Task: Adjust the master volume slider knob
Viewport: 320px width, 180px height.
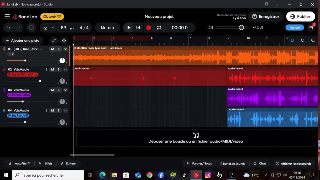Action: click(241, 27)
